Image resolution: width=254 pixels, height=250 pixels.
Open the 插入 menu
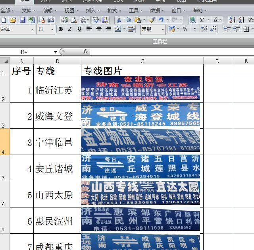point(92,11)
